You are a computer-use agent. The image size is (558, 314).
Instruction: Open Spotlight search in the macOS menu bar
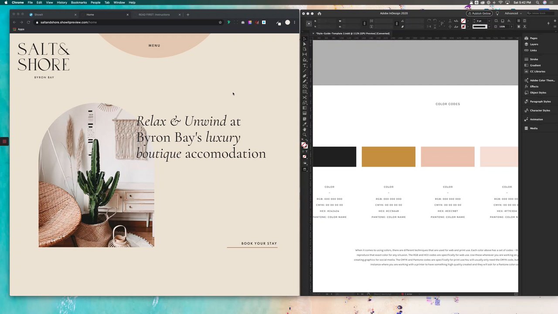pos(538,3)
